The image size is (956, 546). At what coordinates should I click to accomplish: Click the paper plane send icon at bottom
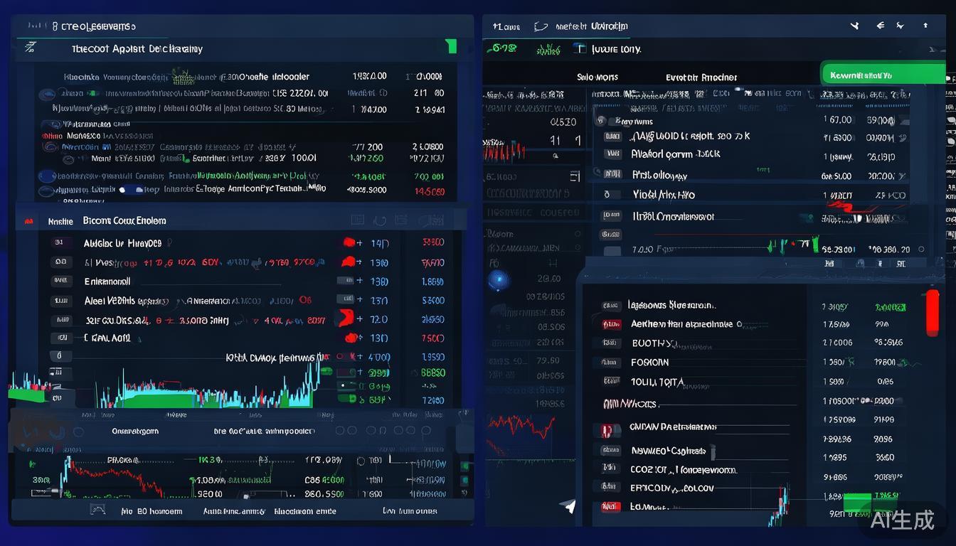(x=568, y=506)
